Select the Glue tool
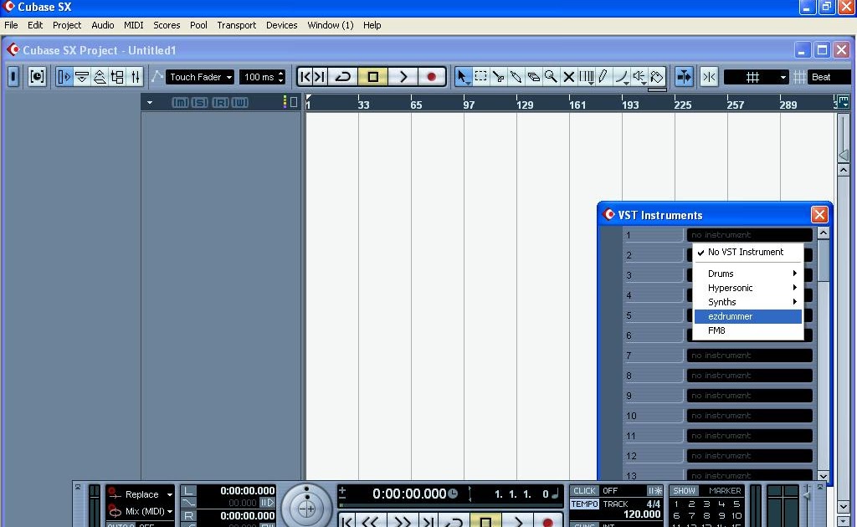Viewport: 857px width, 527px height. pyautogui.click(x=516, y=77)
